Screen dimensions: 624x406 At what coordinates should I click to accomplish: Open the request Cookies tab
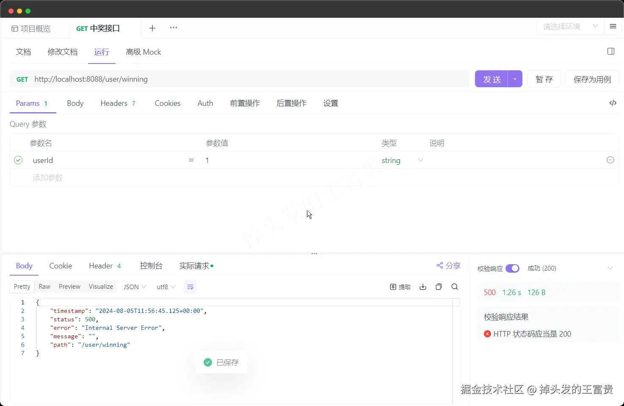click(168, 103)
